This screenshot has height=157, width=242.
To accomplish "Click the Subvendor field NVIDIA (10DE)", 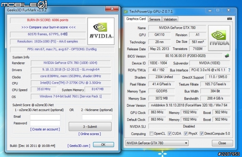I will pos(209,63).
